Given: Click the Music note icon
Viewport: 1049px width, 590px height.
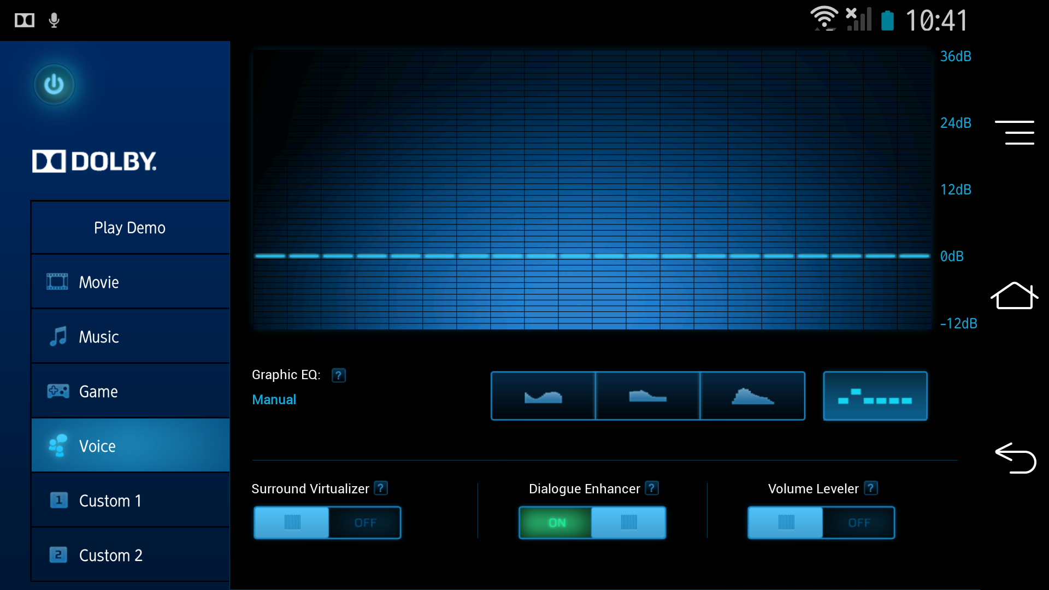Looking at the screenshot, I should [58, 337].
